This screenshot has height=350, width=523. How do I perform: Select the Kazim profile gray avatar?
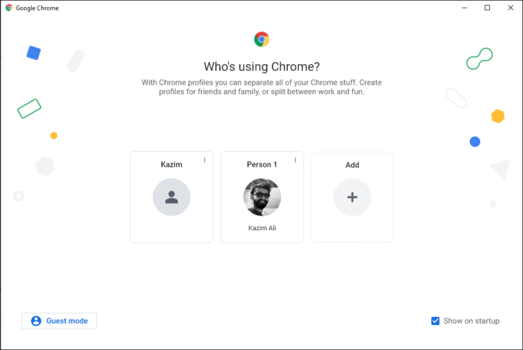tap(172, 197)
